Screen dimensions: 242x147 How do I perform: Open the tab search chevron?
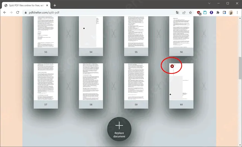209,3
